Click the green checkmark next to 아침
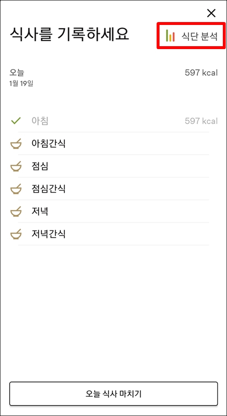This screenshot has height=416, width=227. 16,121
